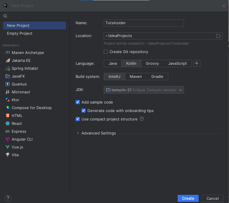Open the Location browse folder icon
Viewport: 229px width, 203px height.
218,36
